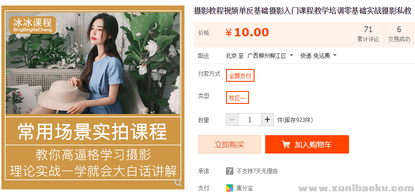This screenshot has width=415, height=194.
Task: Click the quantity input field
Action: tap(250, 120)
